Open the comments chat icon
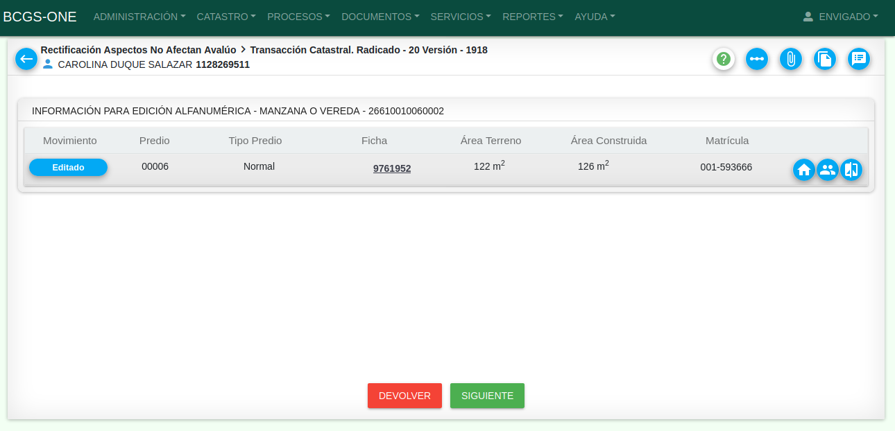Viewport: 895px width, 431px height. (859, 59)
